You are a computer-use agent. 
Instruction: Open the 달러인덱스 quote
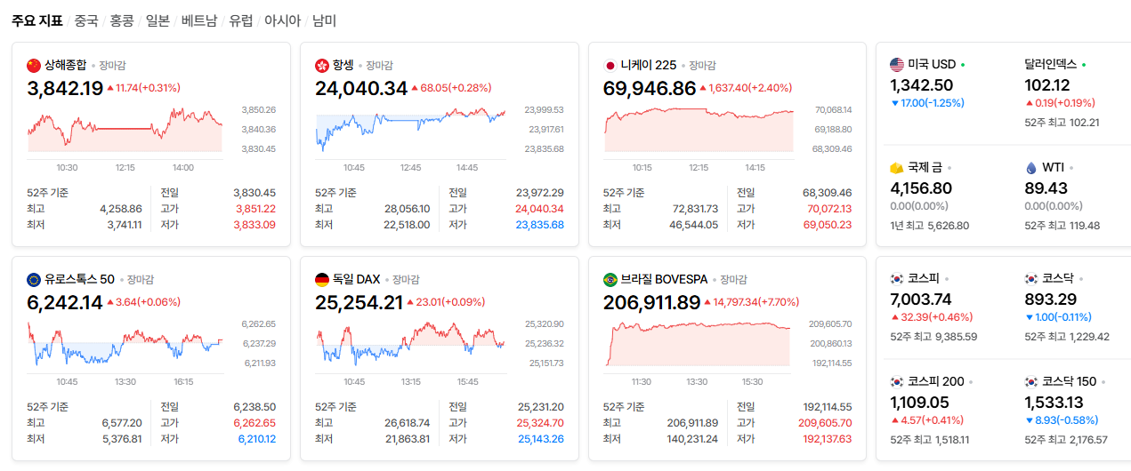1051,64
